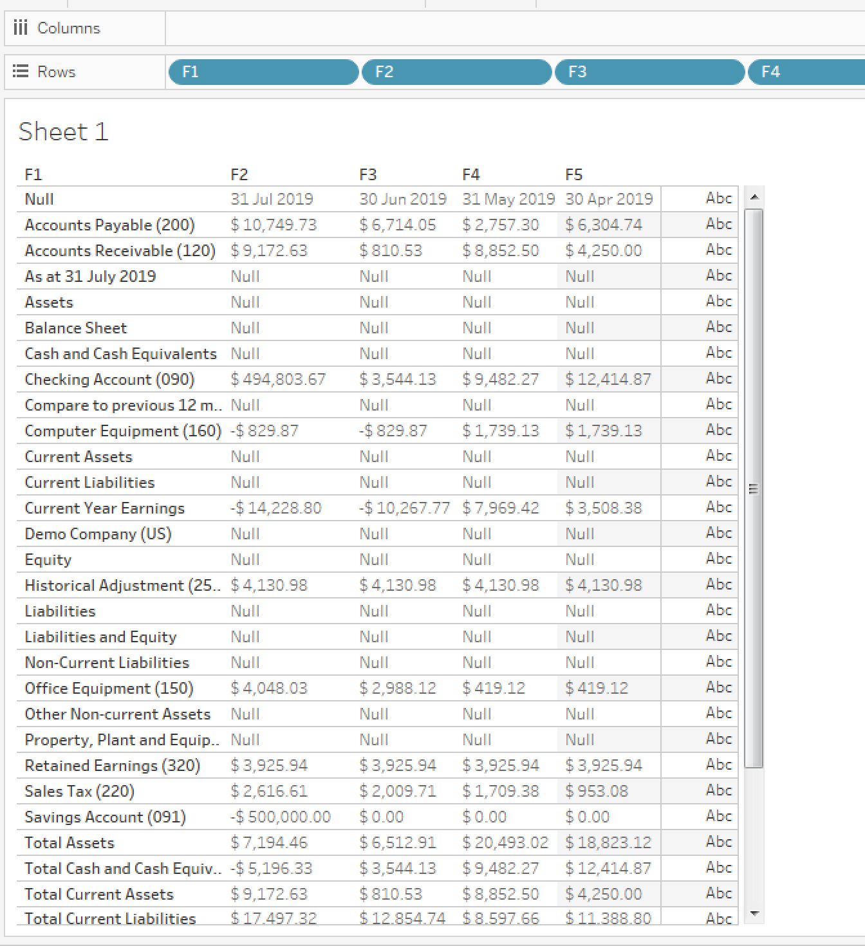This screenshot has width=865, height=946.
Task: Click the scrollbar down arrow
Action: click(x=755, y=914)
